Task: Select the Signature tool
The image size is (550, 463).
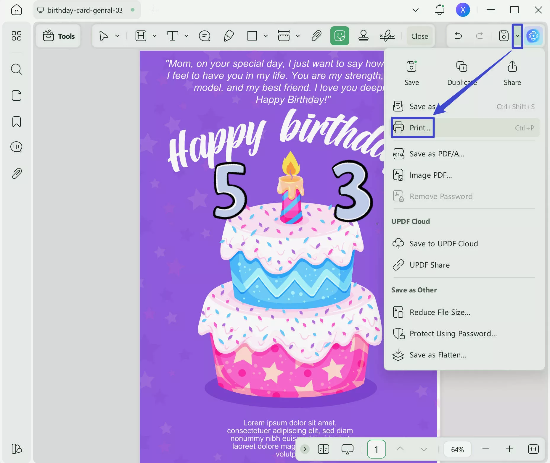Action: click(x=387, y=36)
